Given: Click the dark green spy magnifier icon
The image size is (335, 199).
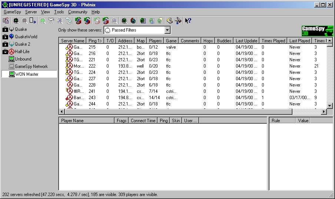Looking at the screenshot, I should click(124, 21).
